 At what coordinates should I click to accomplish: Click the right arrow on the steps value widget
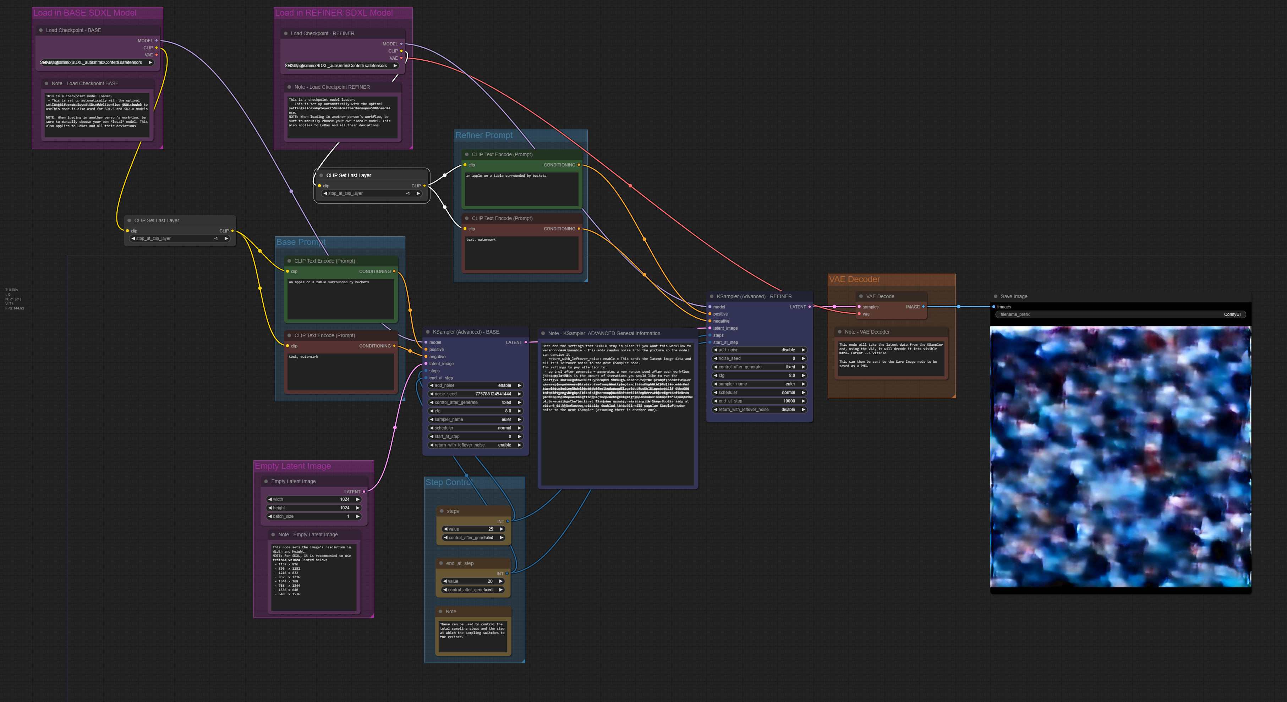(x=501, y=529)
